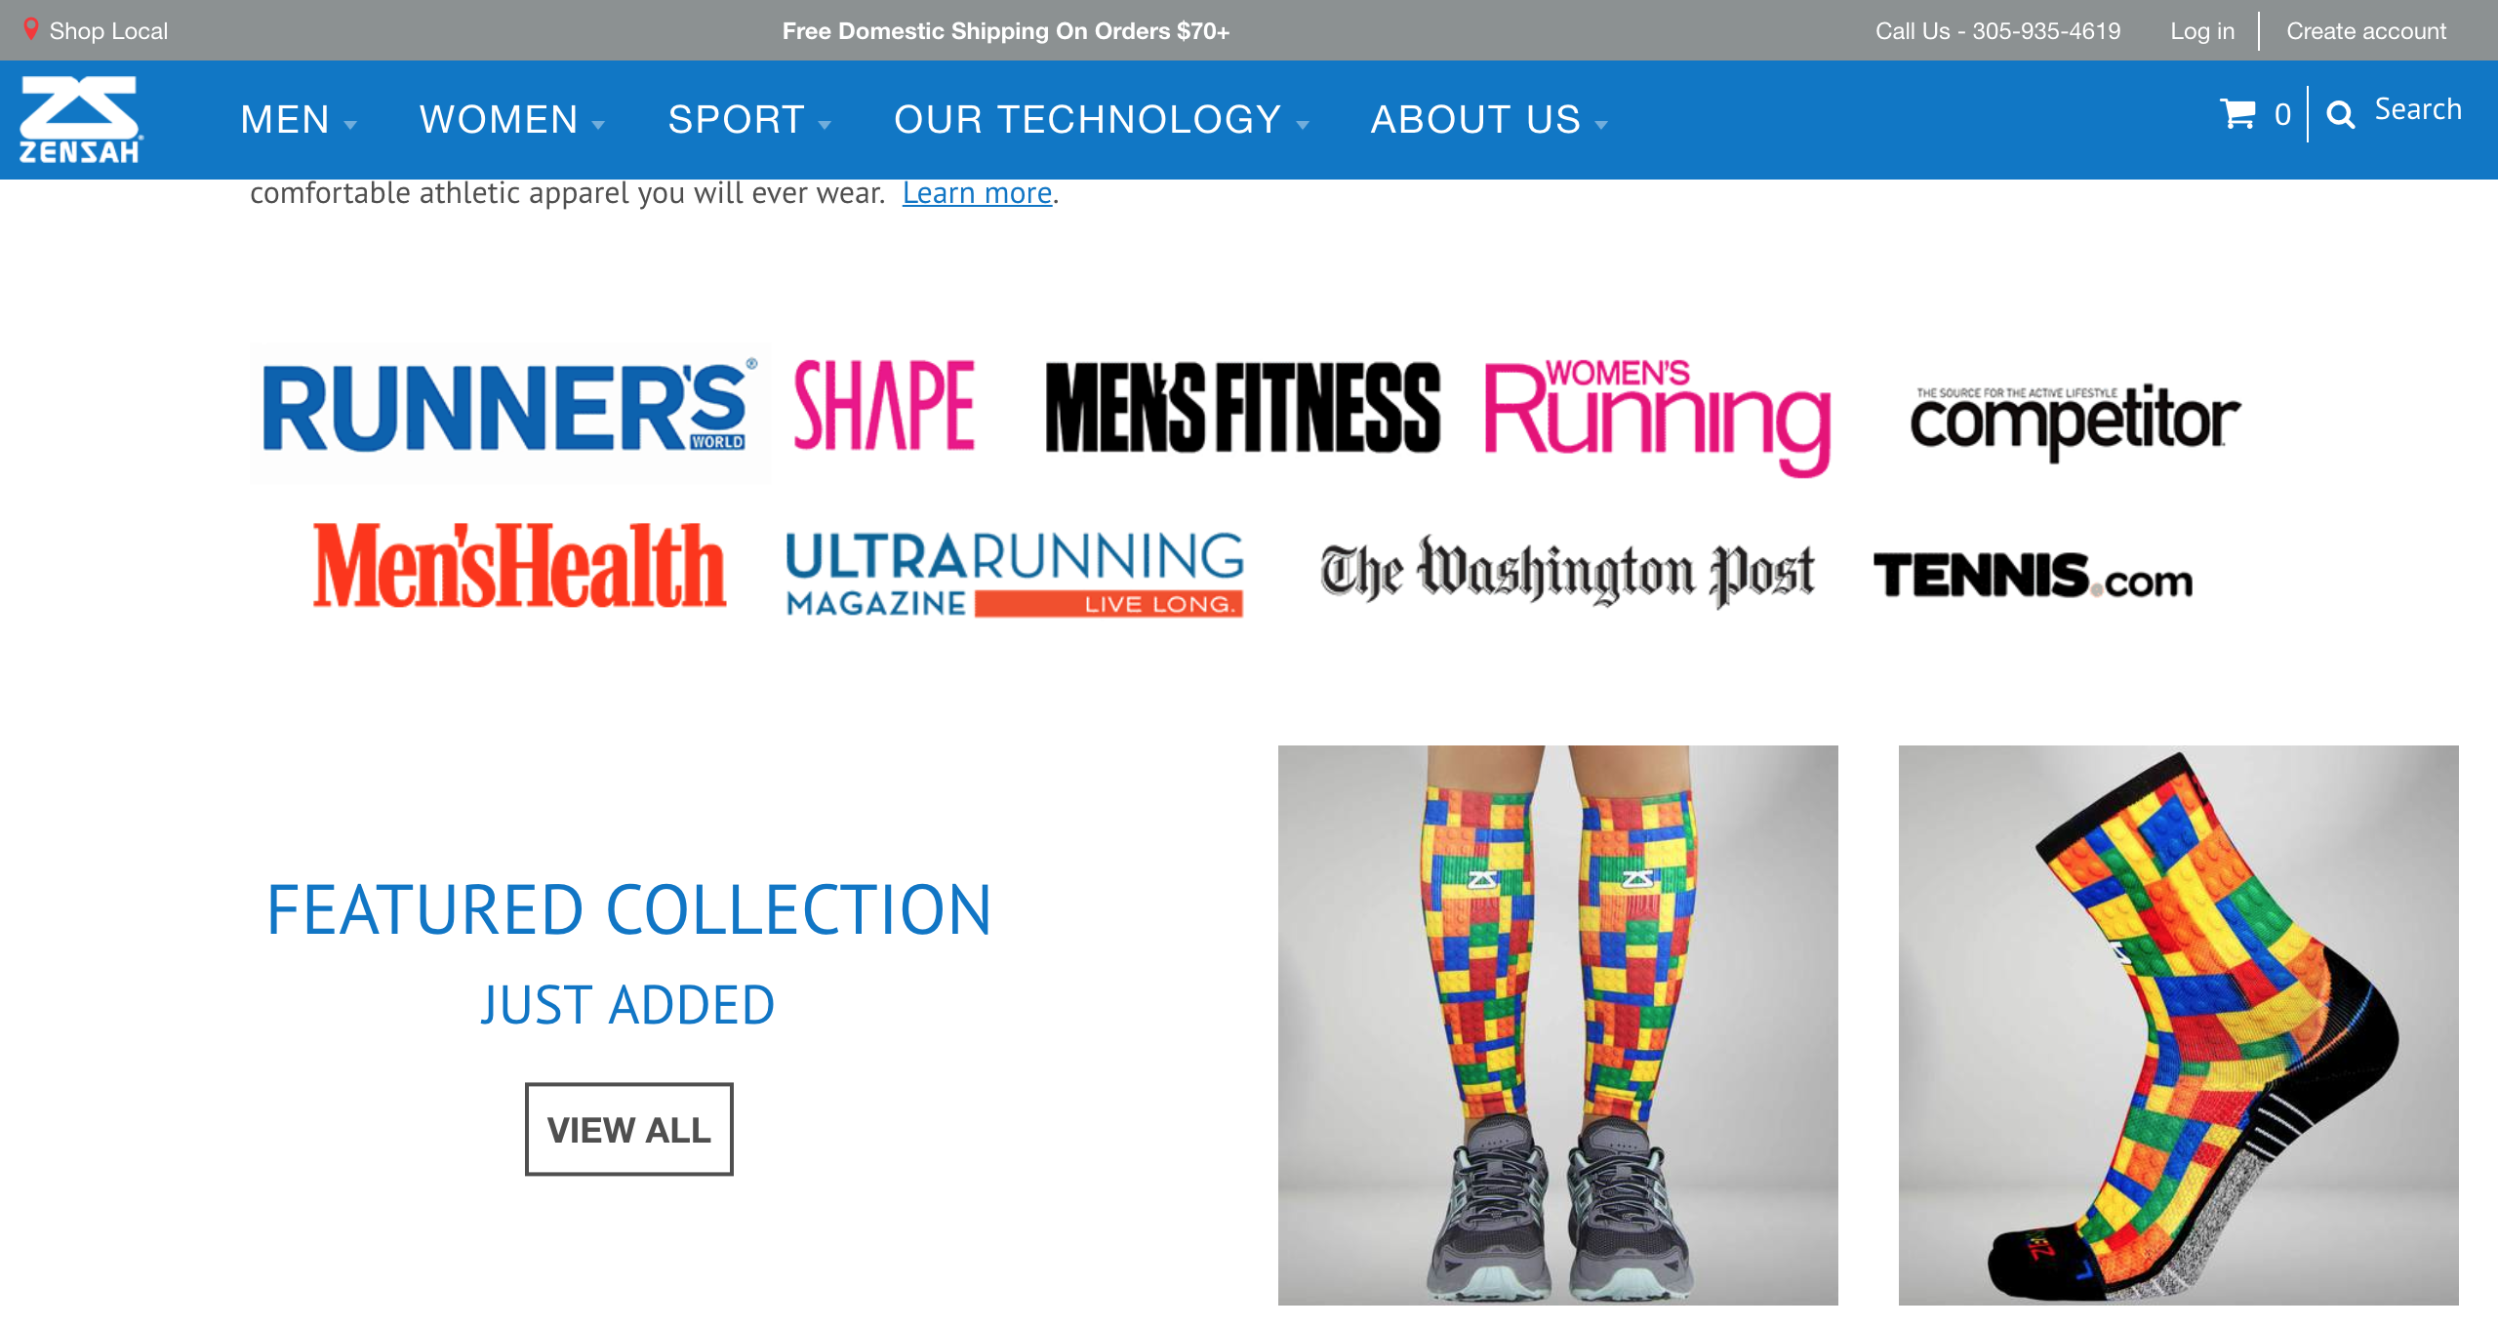
Task: Click the Shape magazine logo
Action: coord(884,405)
